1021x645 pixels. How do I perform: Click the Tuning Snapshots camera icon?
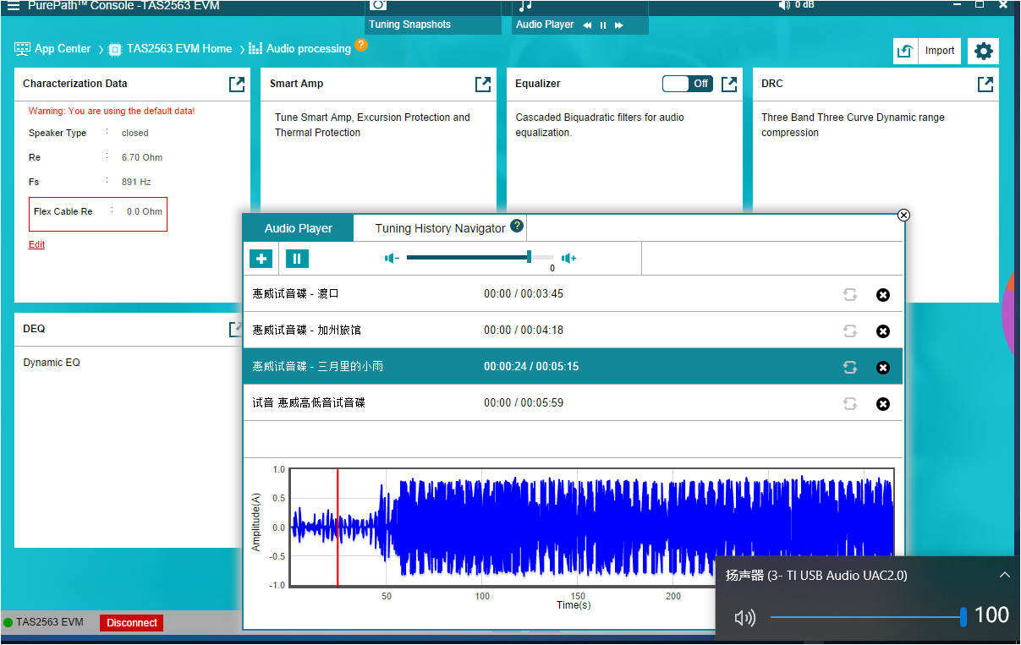pos(379,5)
